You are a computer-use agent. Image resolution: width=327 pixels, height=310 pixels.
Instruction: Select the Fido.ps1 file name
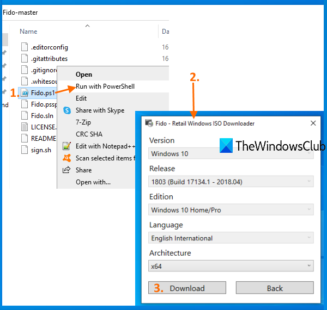(x=43, y=93)
